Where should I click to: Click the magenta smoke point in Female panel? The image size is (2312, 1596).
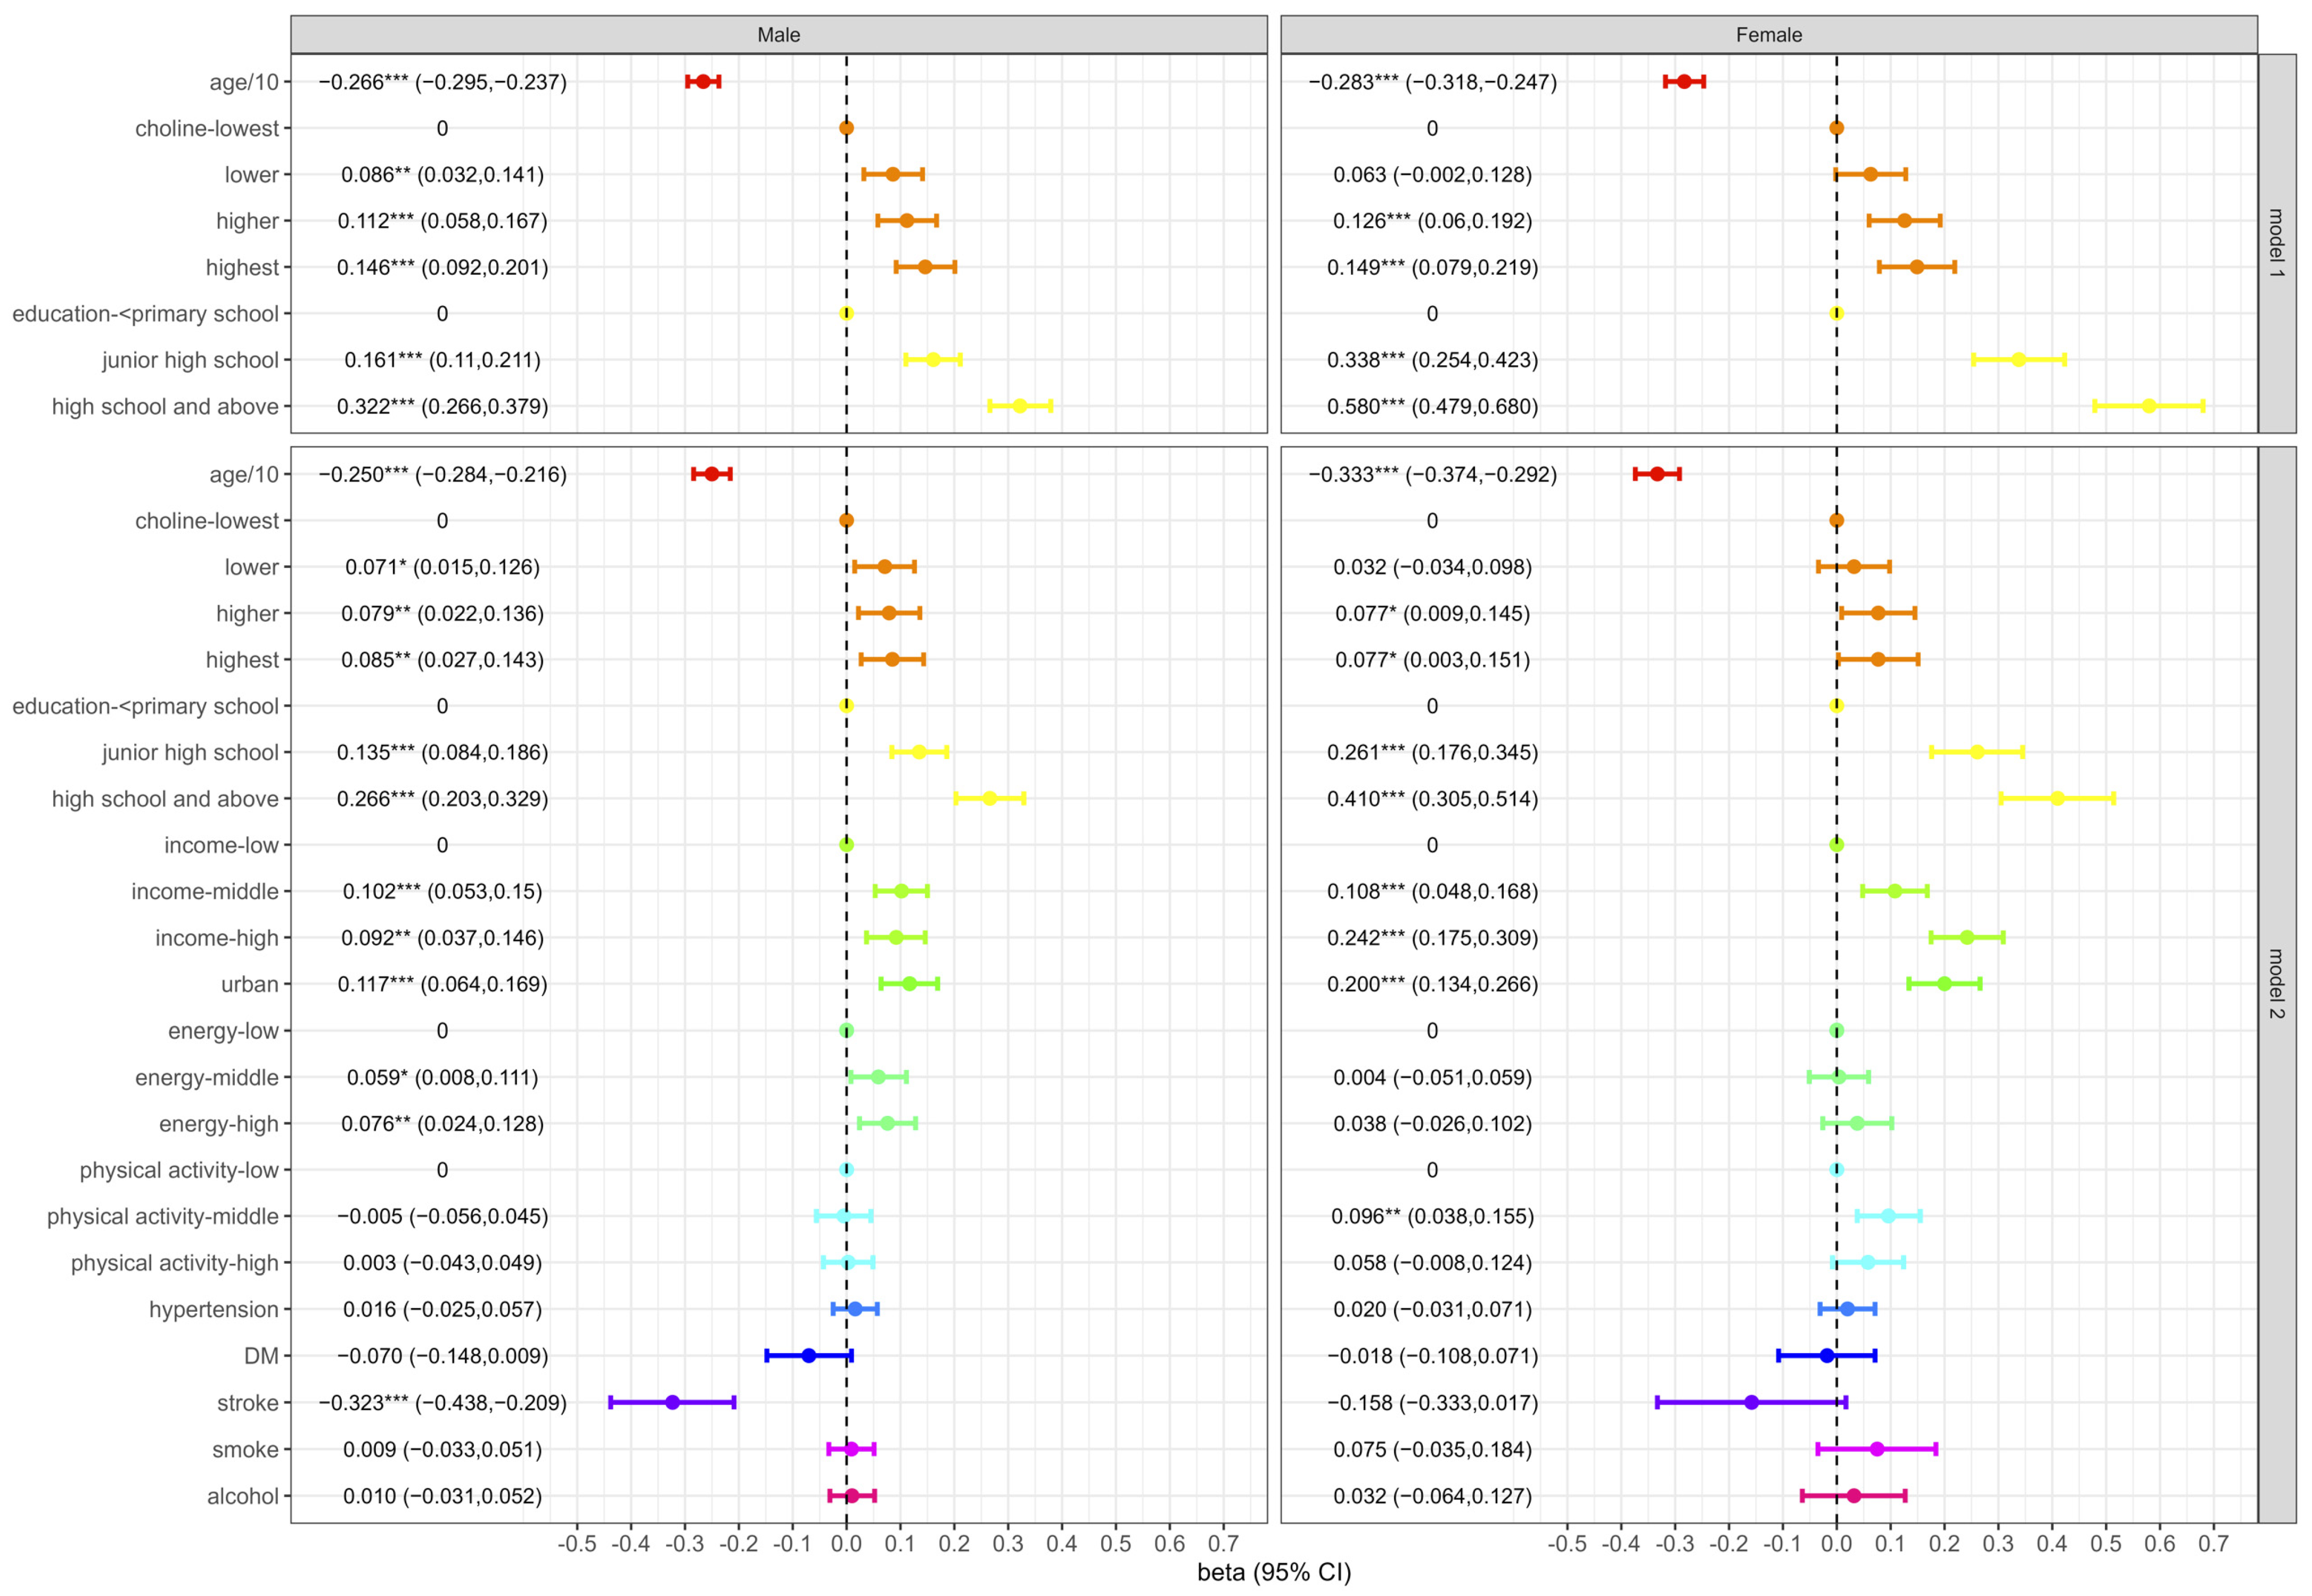[1877, 1448]
